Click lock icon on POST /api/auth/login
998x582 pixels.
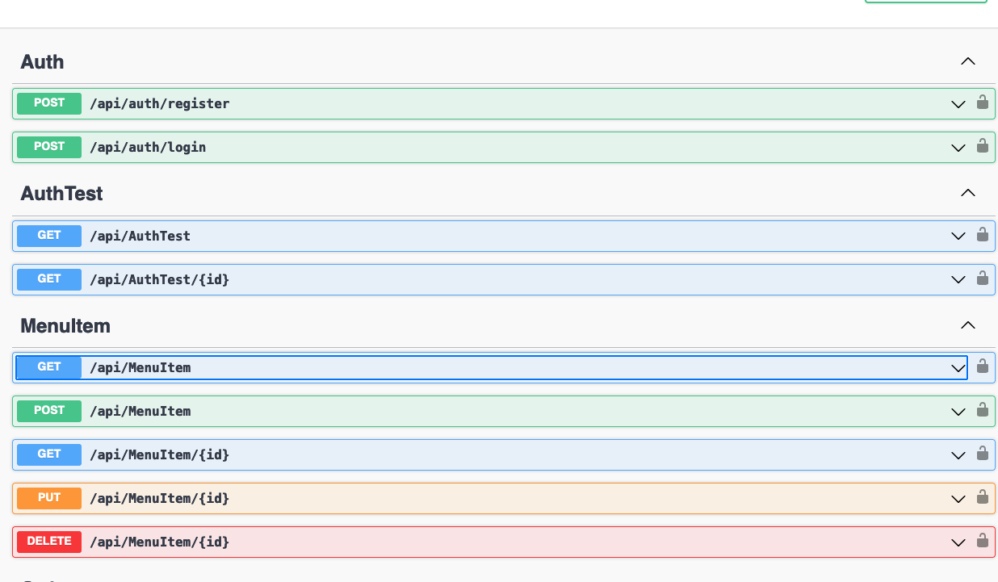point(982,146)
